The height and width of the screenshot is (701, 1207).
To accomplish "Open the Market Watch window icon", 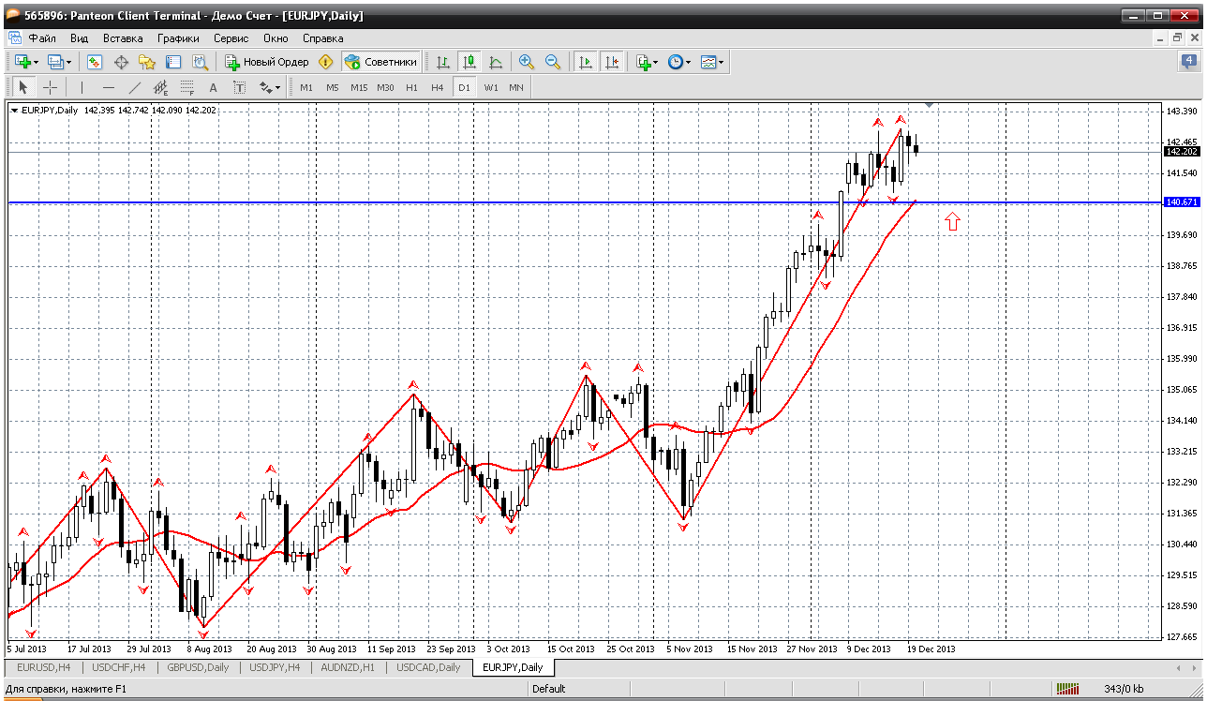I will click(95, 62).
